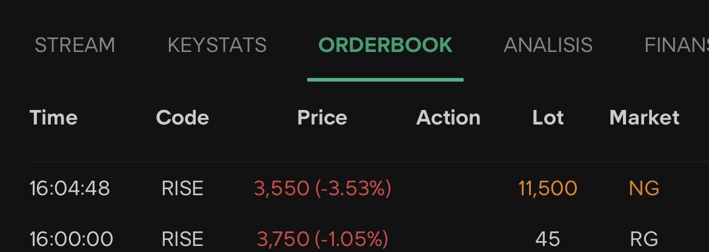Sort by the Price column header

point(322,117)
